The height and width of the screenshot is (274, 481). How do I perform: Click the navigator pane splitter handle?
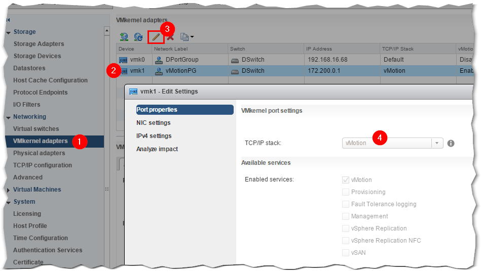coord(107,189)
